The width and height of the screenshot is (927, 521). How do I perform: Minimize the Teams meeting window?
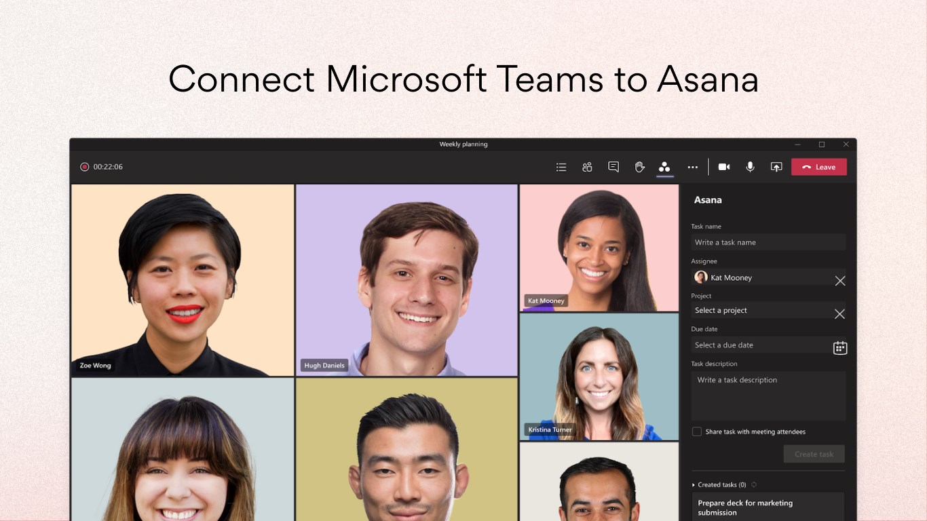click(x=797, y=144)
